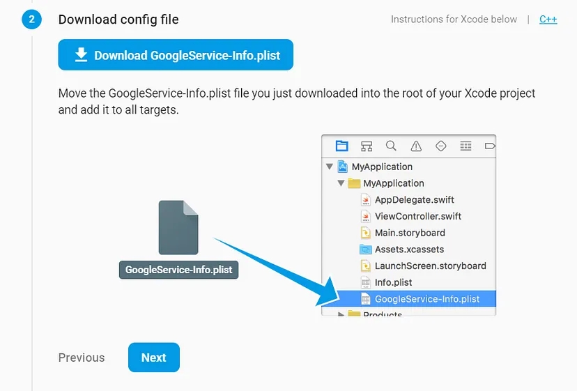Select the highlighted GoogleService-Info.plist row
Viewport: 577px width, 391px height.
[x=426, y=299]
